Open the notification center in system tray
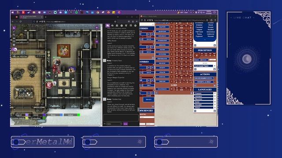 [215, 12]
